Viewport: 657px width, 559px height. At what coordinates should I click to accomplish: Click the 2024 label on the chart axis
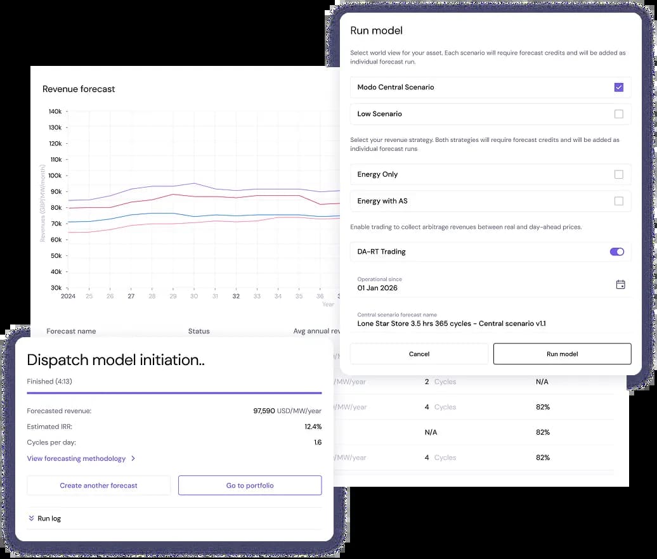pos(68,296)
